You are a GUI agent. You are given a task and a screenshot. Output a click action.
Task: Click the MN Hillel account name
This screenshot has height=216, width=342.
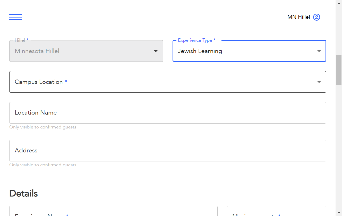pyautogui.click(x=299, y=17)
